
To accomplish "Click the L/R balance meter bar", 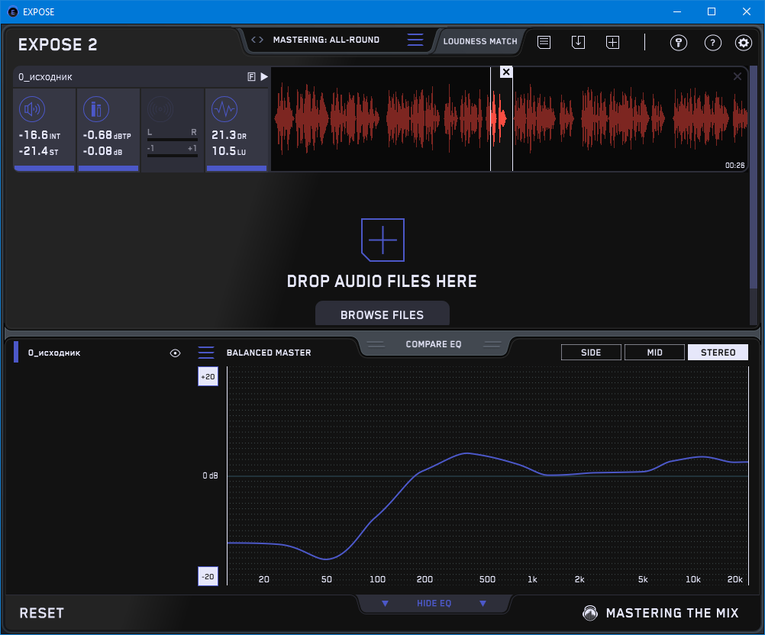I will (x=173, y=140).
